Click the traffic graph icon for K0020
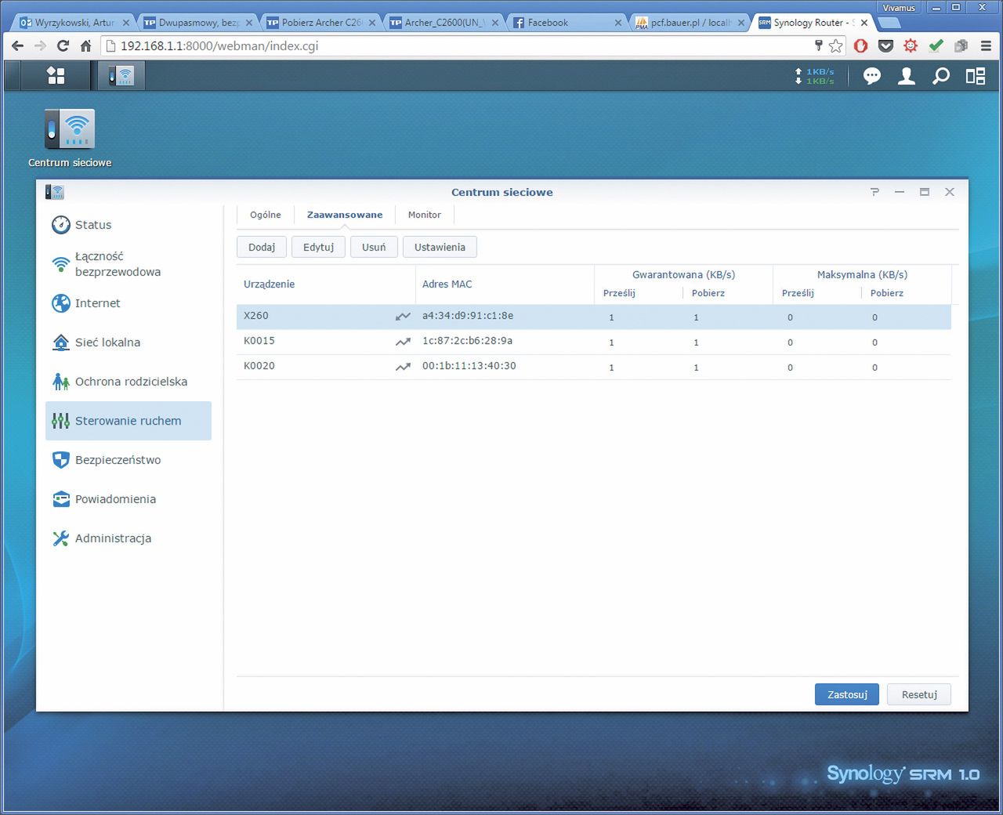This screenshot has width=1003, height=815. [403, 367]
